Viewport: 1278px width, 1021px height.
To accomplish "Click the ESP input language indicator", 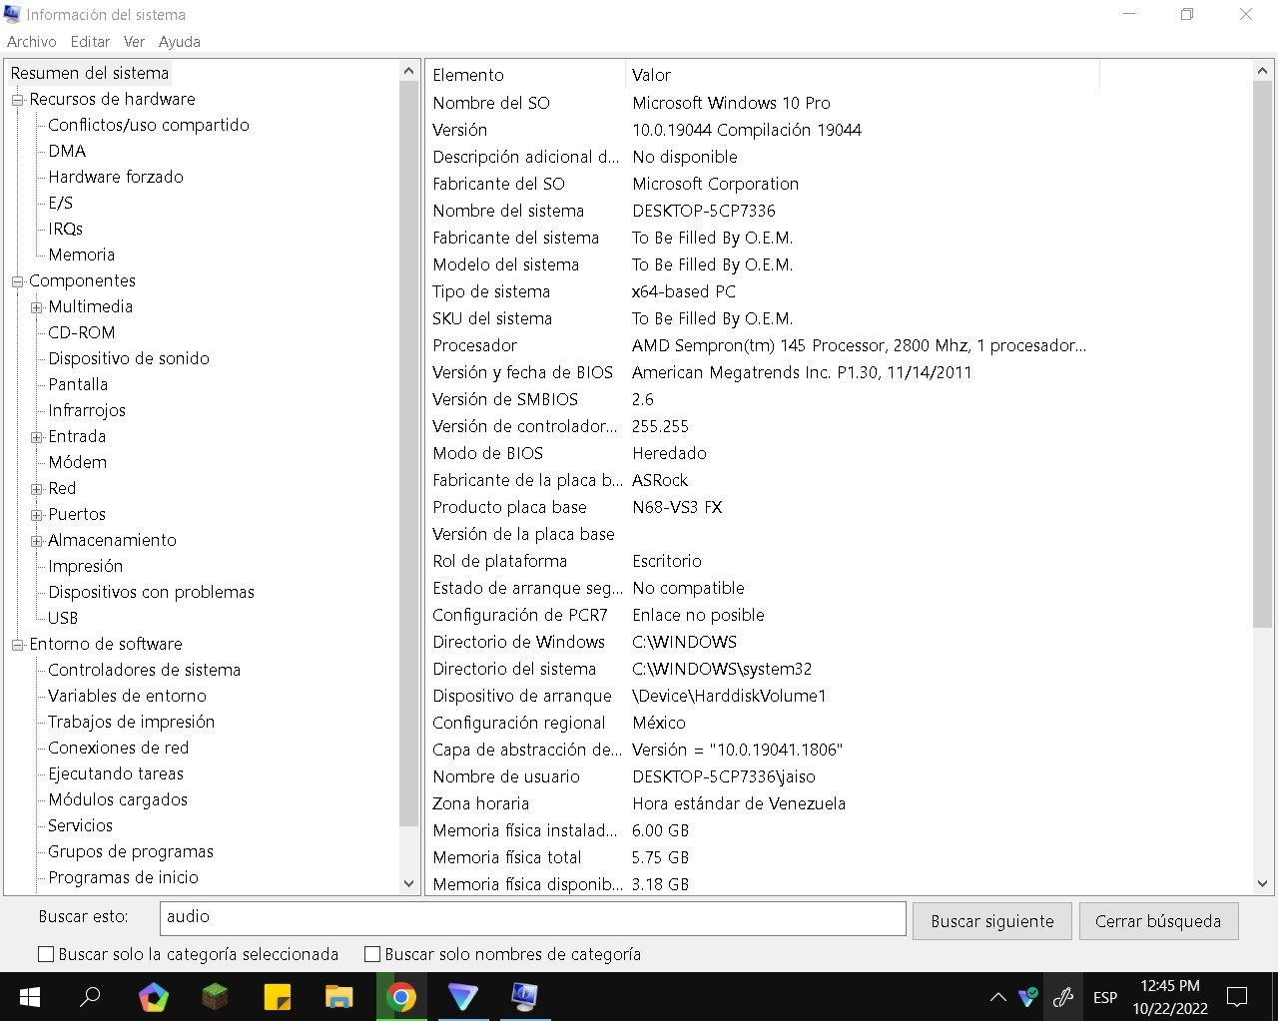I will click(1105, 997).
